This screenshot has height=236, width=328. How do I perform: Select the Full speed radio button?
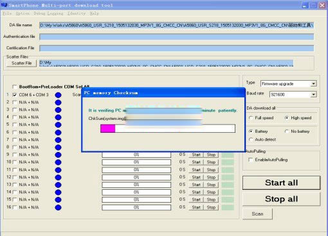(251, 118)
